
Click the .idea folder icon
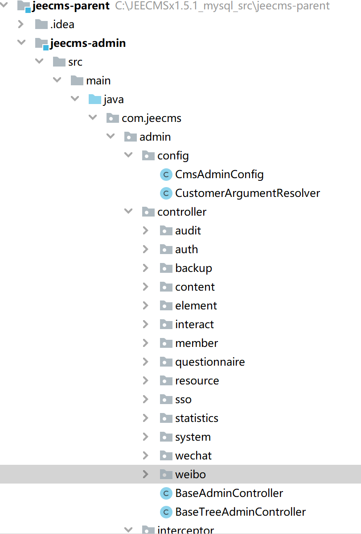pos(41,25)
